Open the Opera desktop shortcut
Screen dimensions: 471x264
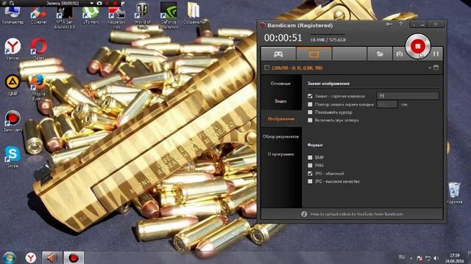click(38, 49)
